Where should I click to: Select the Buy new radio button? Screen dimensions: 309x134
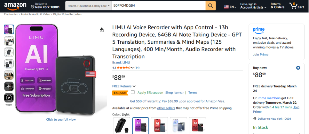pos(298,68)
